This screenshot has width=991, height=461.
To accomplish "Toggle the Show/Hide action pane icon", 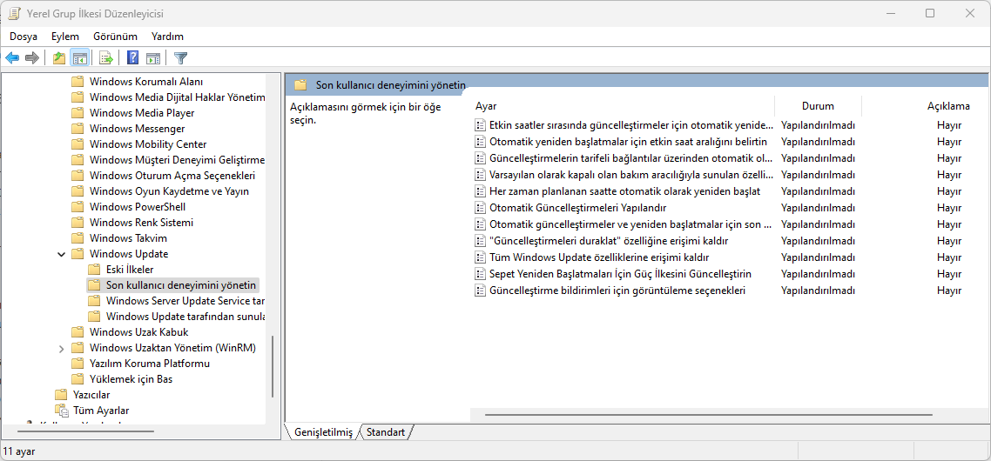I will click(153, 58).
